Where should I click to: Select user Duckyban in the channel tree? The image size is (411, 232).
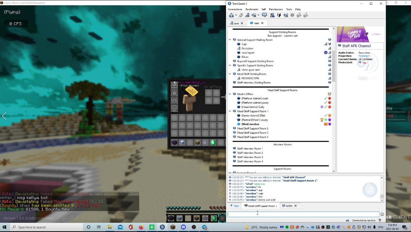[247, 49]
